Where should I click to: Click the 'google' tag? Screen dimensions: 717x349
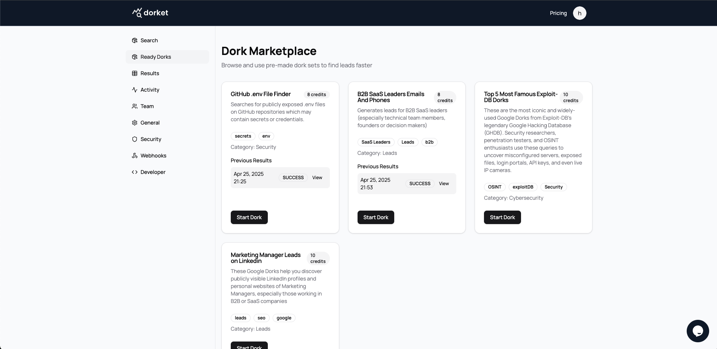[284, 318]
